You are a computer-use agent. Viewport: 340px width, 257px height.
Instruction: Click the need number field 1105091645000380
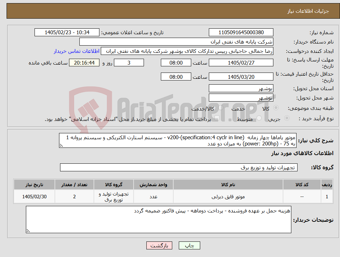tap(241, 32)
